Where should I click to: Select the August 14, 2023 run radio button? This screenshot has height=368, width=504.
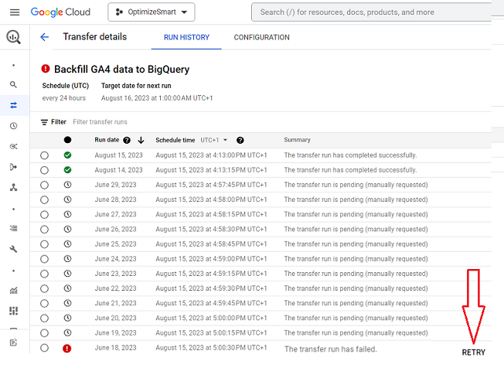click(44, 170)
